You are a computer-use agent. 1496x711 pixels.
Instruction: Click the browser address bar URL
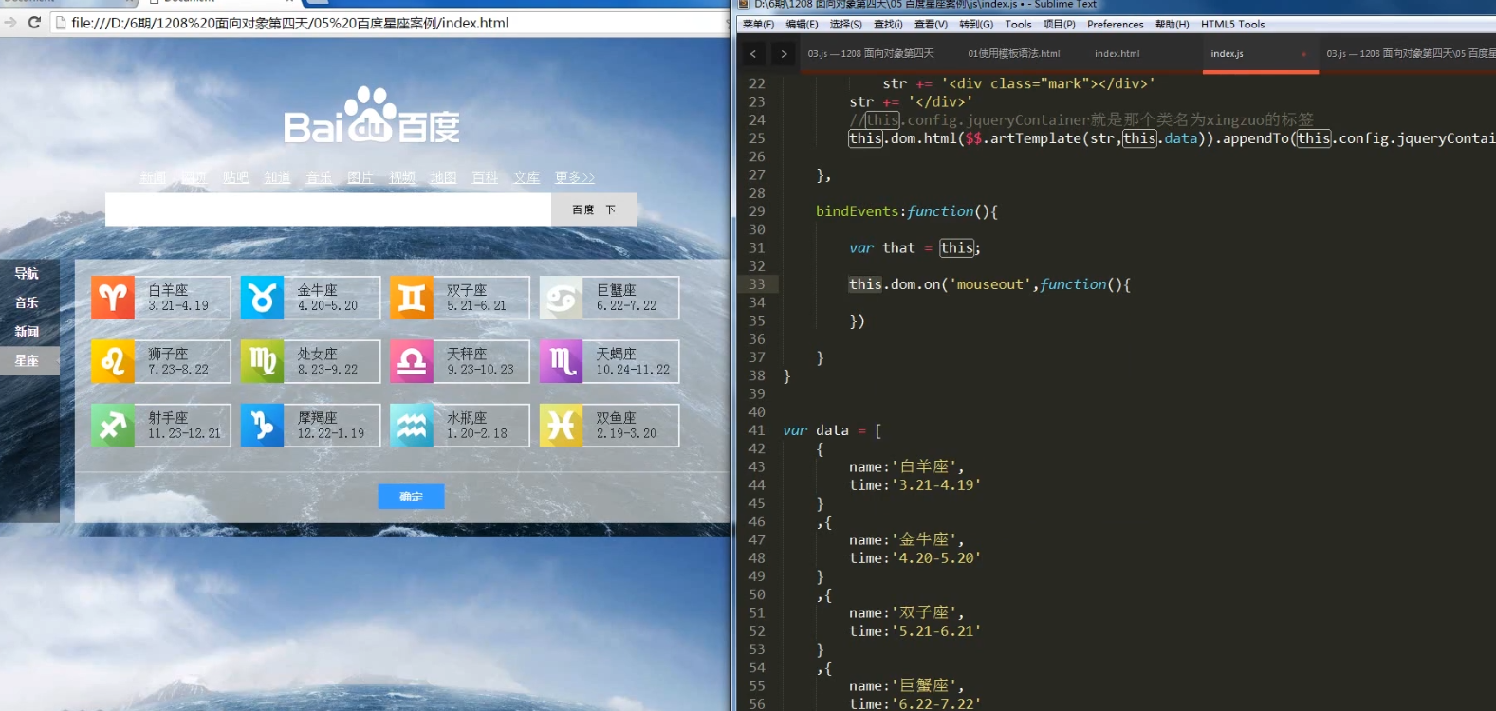click(x=290, y=23)
